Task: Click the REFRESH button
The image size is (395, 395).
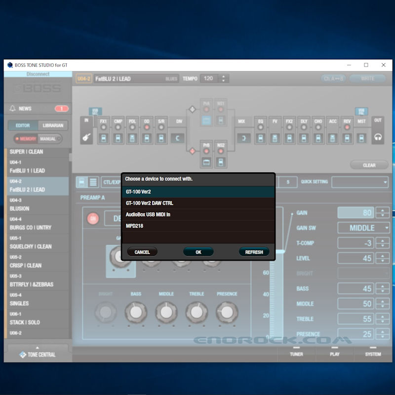Action: click(254, 252)
